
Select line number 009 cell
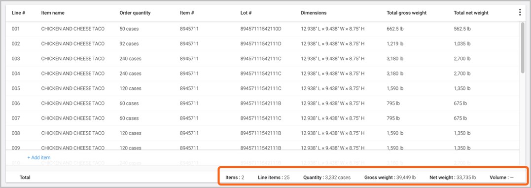click(16, 148)
